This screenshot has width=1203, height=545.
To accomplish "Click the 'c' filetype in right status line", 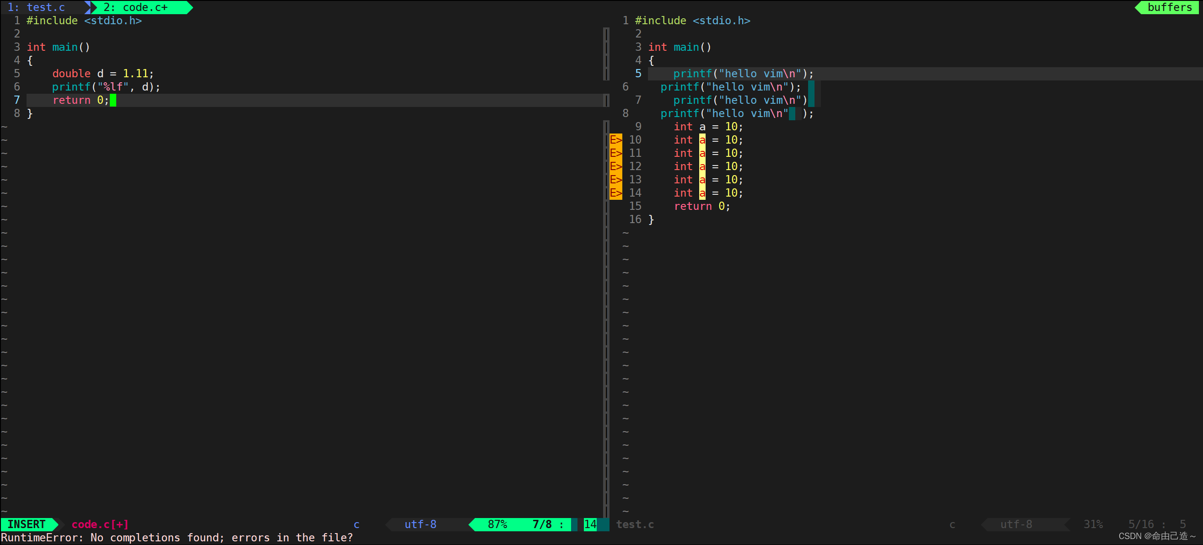I will [x=952, y=524].
